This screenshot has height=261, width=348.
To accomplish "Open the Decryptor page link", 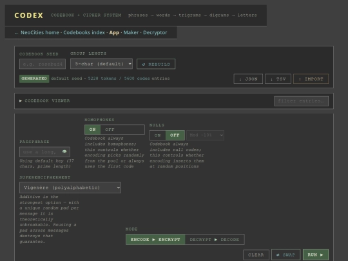I will pos(155,33).
